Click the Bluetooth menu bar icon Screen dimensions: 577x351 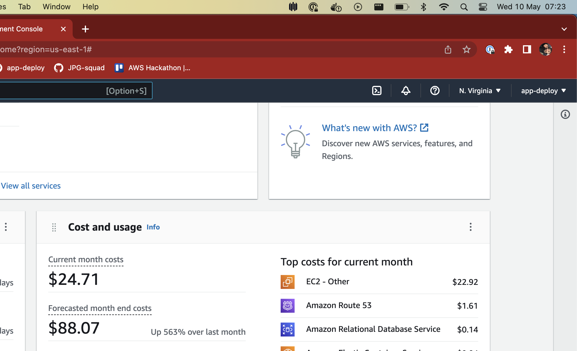pyautogui.click(x=423, y=7)
